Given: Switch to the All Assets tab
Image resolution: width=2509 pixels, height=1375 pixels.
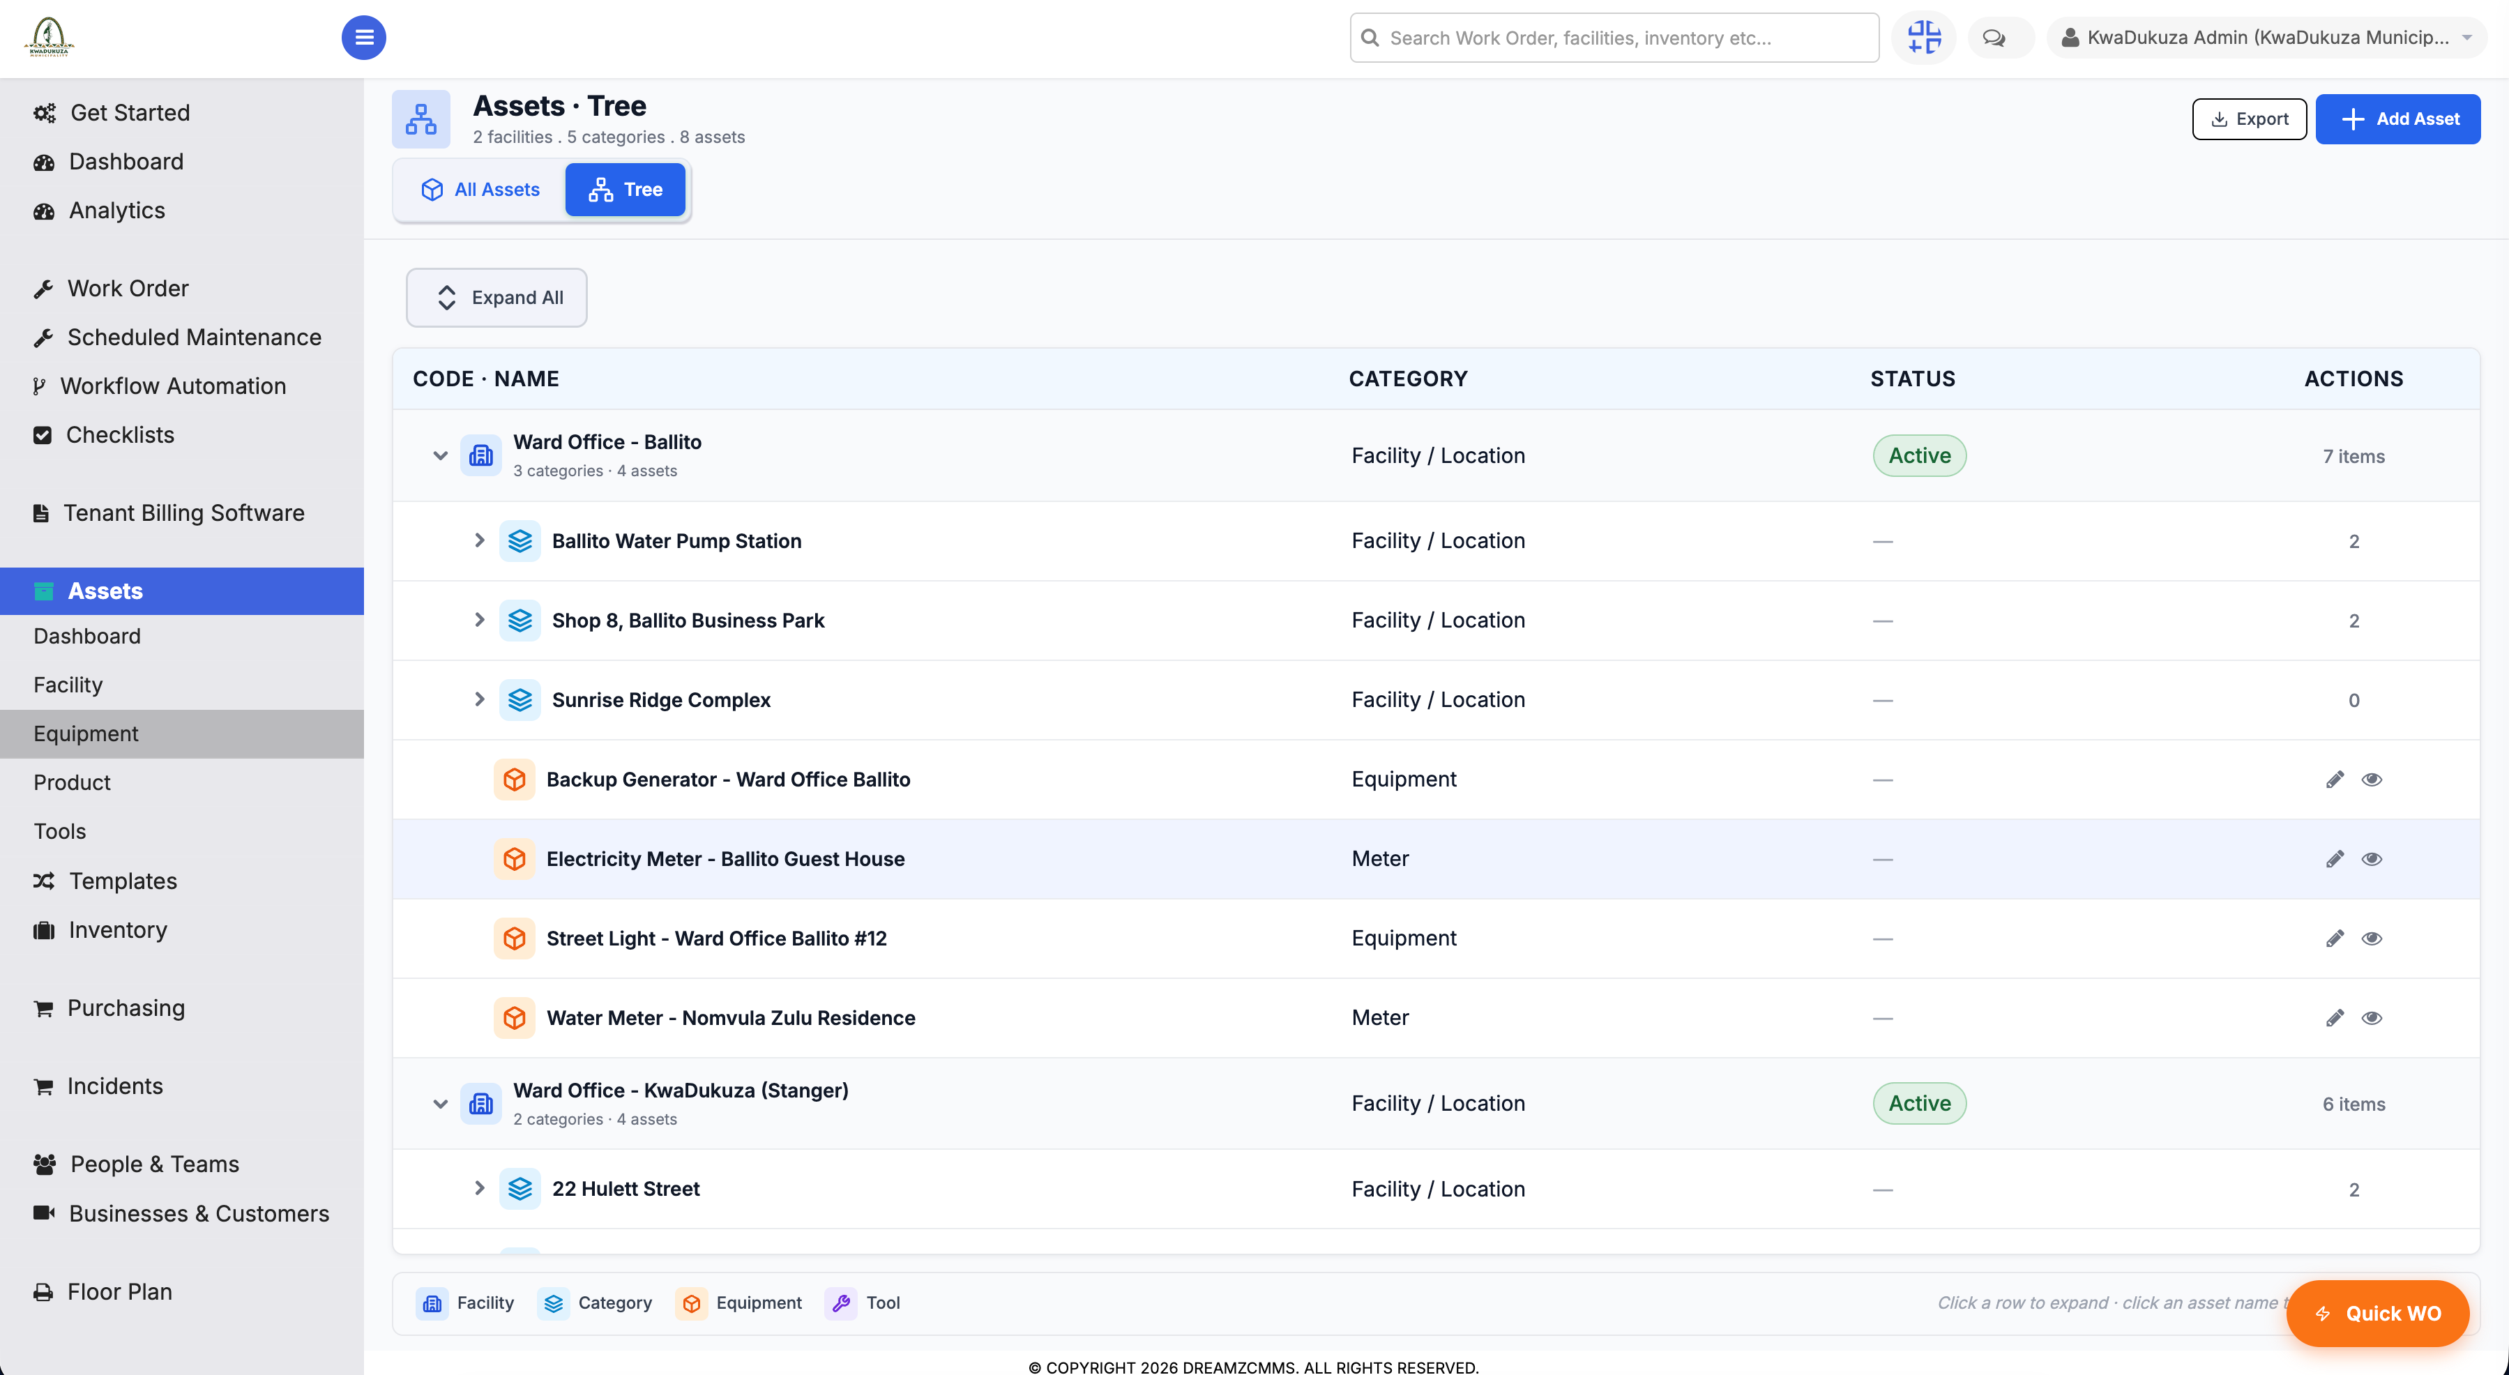Looking at the screenshot, I should pos(480,189).
